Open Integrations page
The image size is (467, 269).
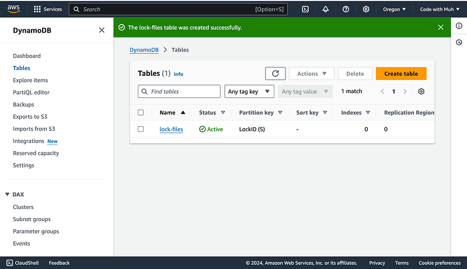[x=29, y=141]
